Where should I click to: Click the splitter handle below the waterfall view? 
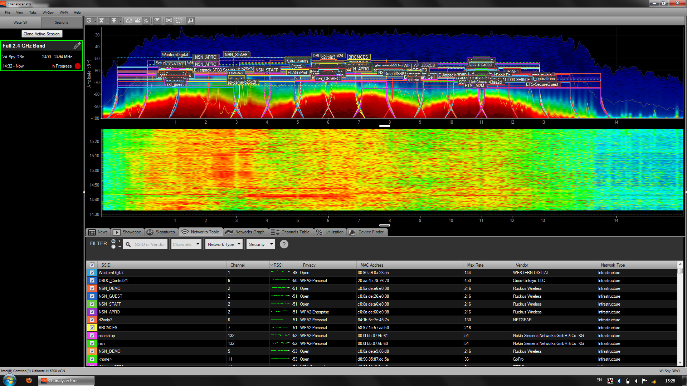click(385, 225)
